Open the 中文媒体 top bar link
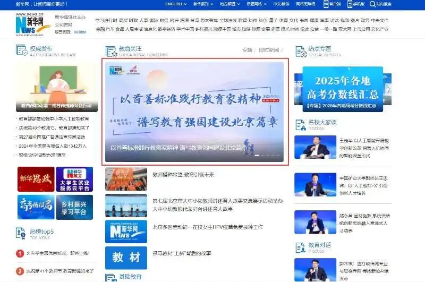 (x=281, y=4)
